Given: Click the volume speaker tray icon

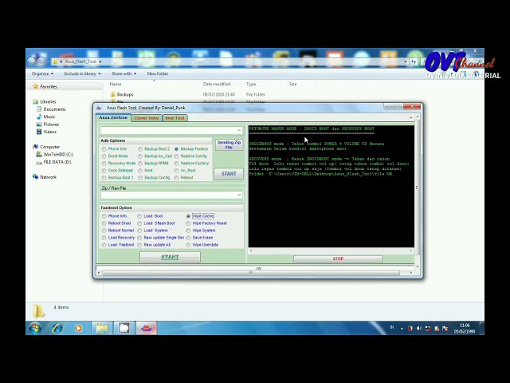Looking at the screenshot, I should (x=419, y=329).
